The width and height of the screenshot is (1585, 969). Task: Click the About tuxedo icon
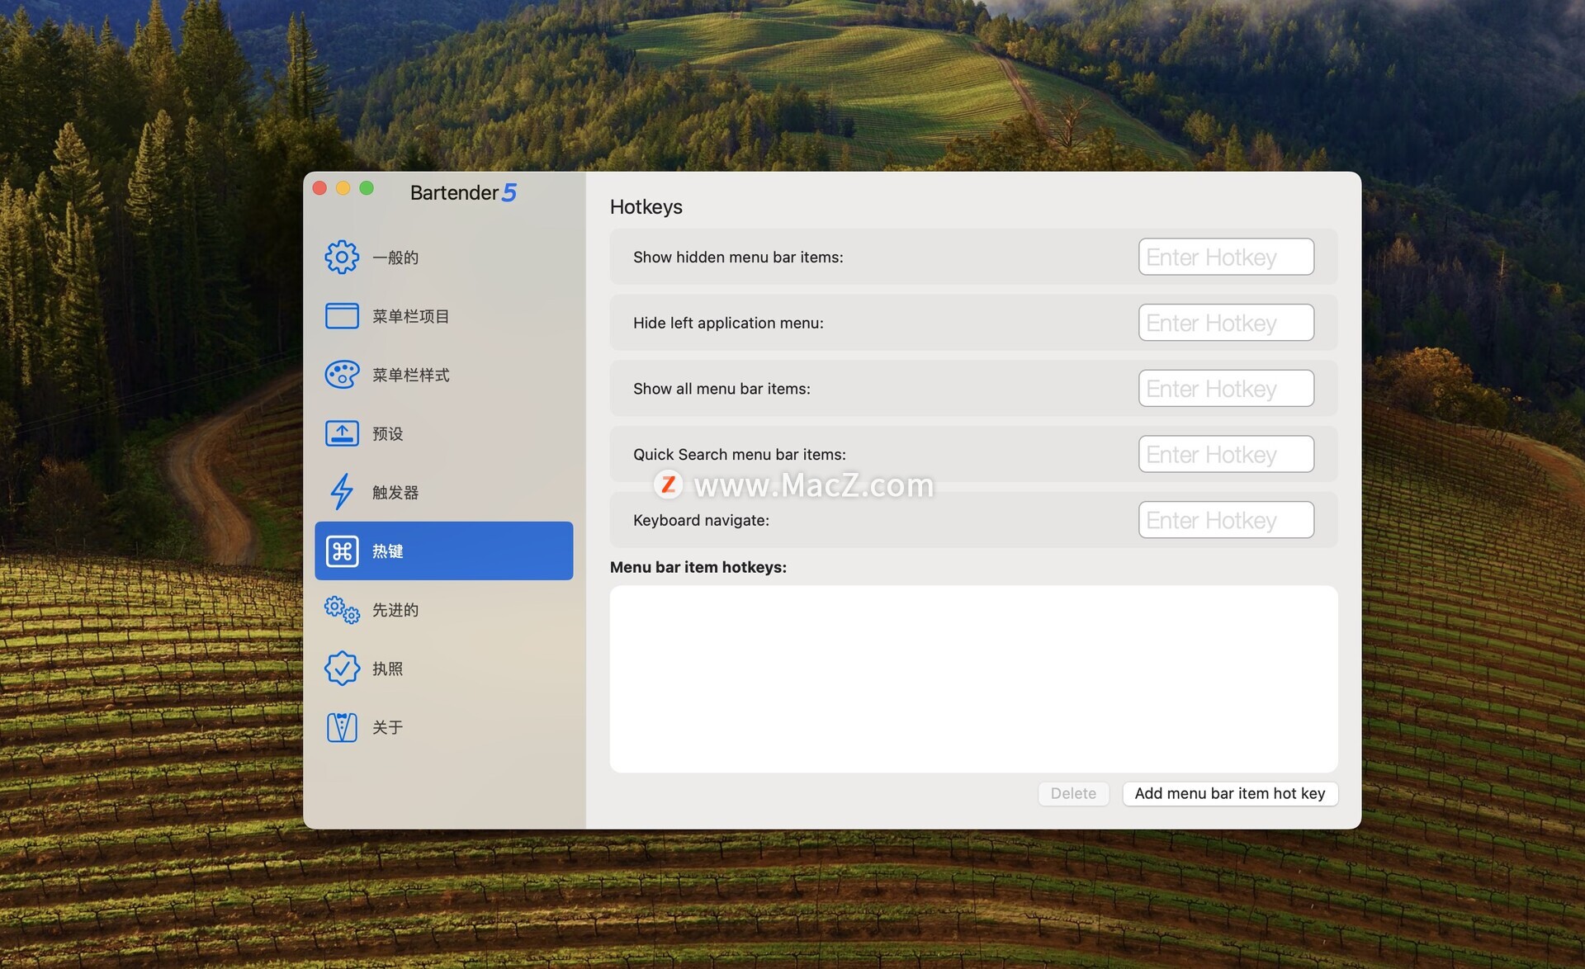coord(342,727)
